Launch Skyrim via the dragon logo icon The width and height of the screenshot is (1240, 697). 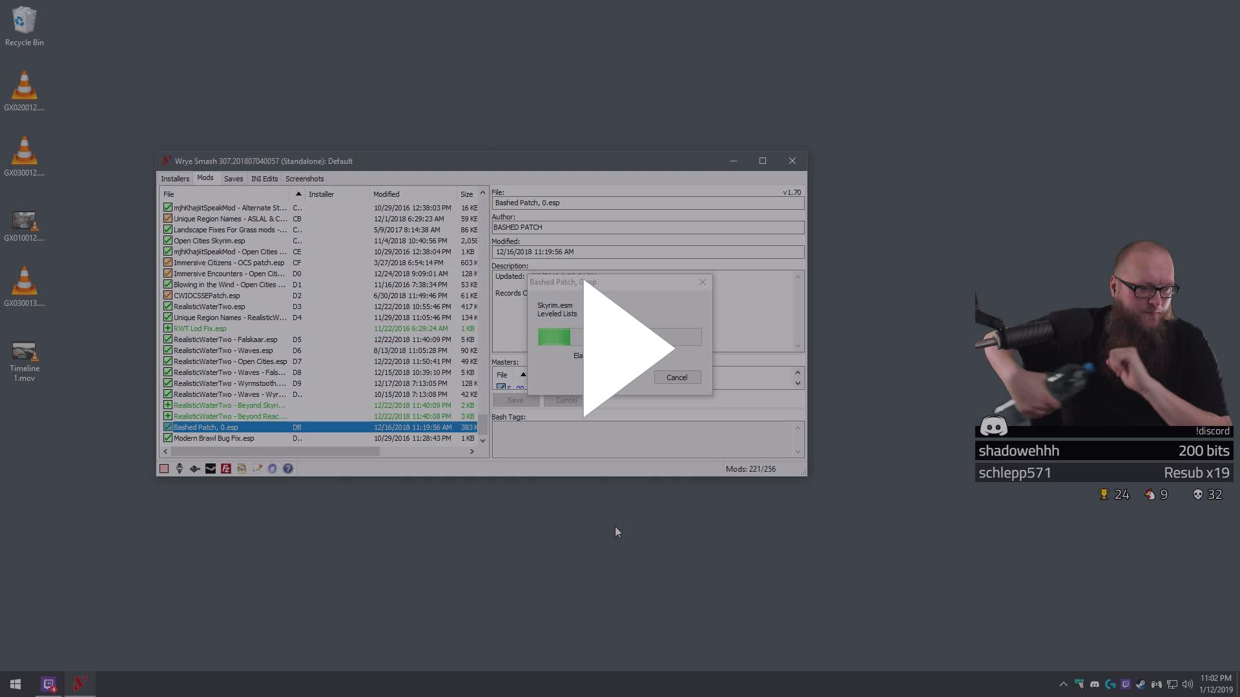point(180,469)
